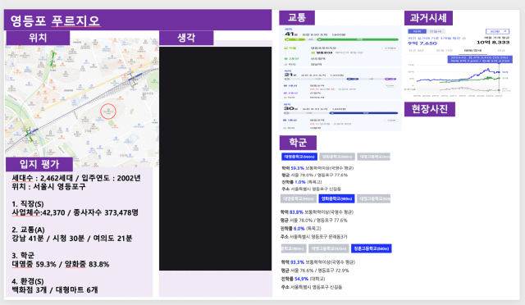Click the 영등포 푸르지오 title text
Image resolution: width=525 pixels, height=305 pixels.
point(55,20)
